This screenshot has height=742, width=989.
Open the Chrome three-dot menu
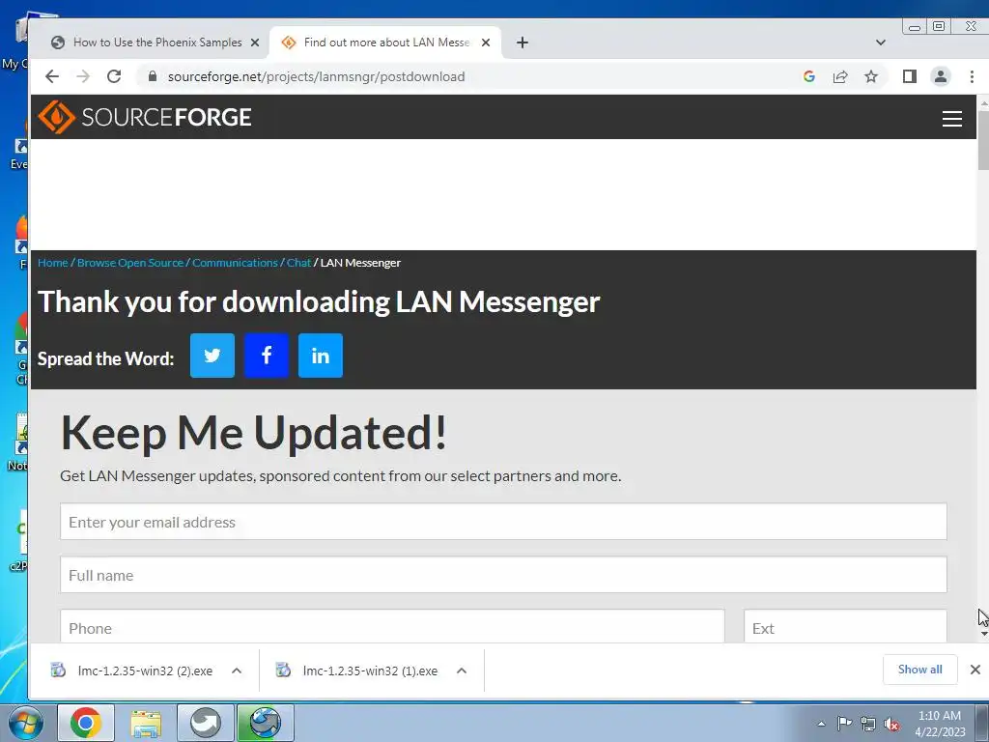(x=972, y=76)
